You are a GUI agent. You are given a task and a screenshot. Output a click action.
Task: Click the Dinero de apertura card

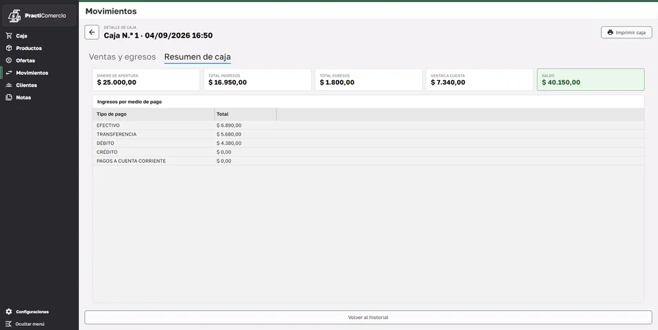(146, 79)
